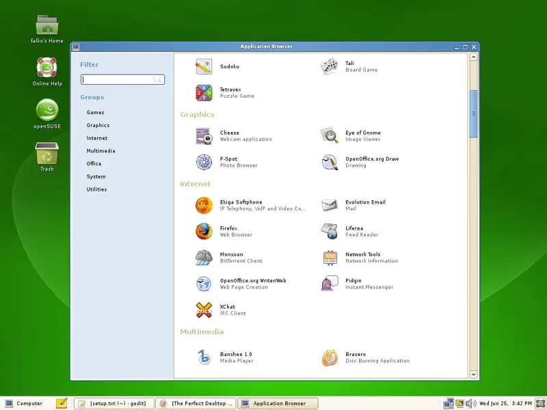The image size is (547, 410).
Task: Launch the Banshee 1.0 media player icon
Action: (x=204, y=357)
